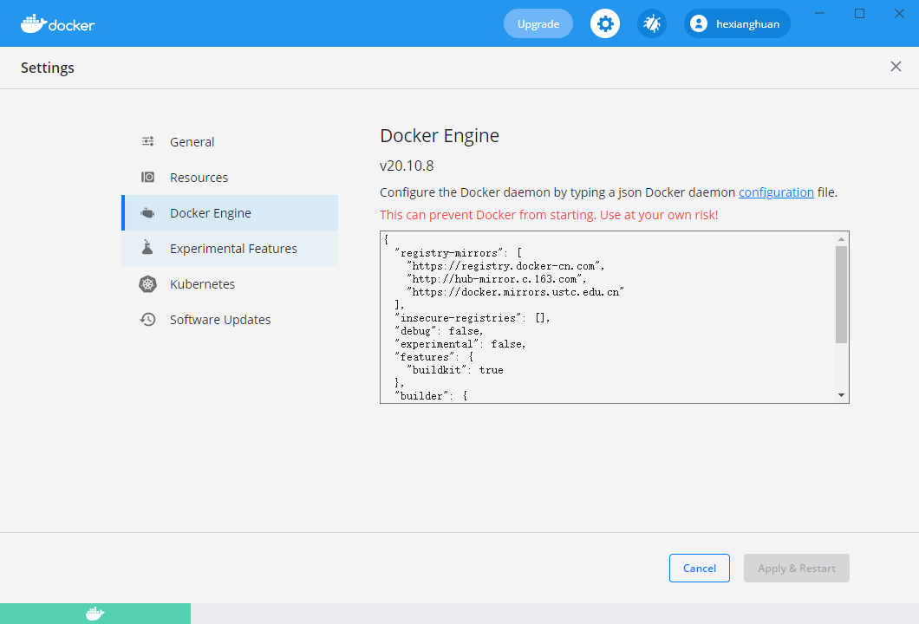Image resolution: width=919 pixels, height=624 pixels.
Task: Open the Software Updates section
Action: [230, 319]
